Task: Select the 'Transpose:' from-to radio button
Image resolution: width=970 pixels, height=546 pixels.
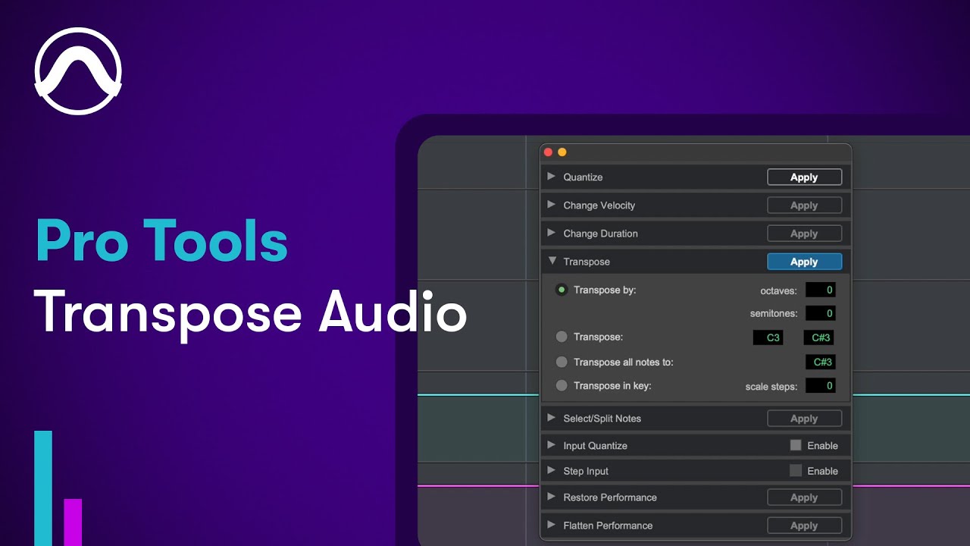Action: point(562,337)
